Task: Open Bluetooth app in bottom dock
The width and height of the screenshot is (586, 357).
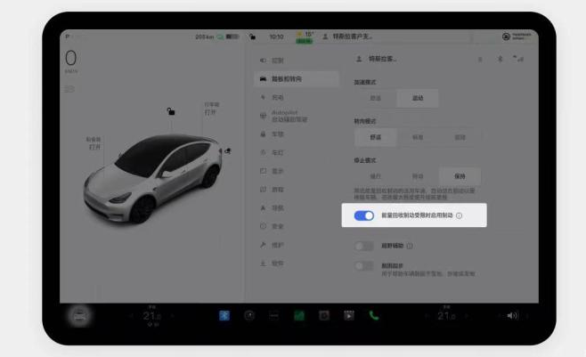Action: (x=224, y=315)
